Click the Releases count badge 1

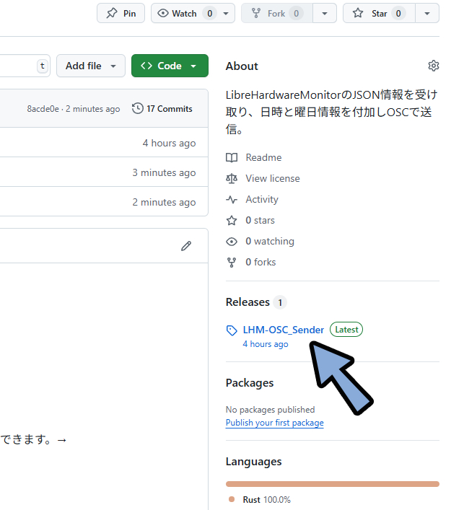[x=280, y=302]
